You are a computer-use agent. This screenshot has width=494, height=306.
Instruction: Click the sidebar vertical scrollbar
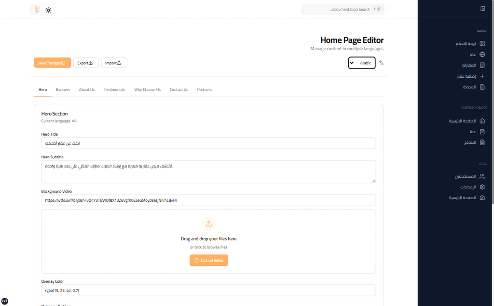point(493,102)
